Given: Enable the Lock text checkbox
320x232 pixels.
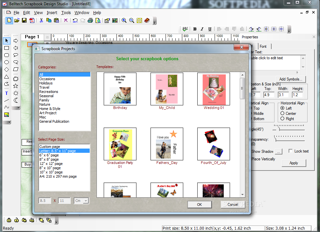Looking at the screenshot, I should click(291, 151).
